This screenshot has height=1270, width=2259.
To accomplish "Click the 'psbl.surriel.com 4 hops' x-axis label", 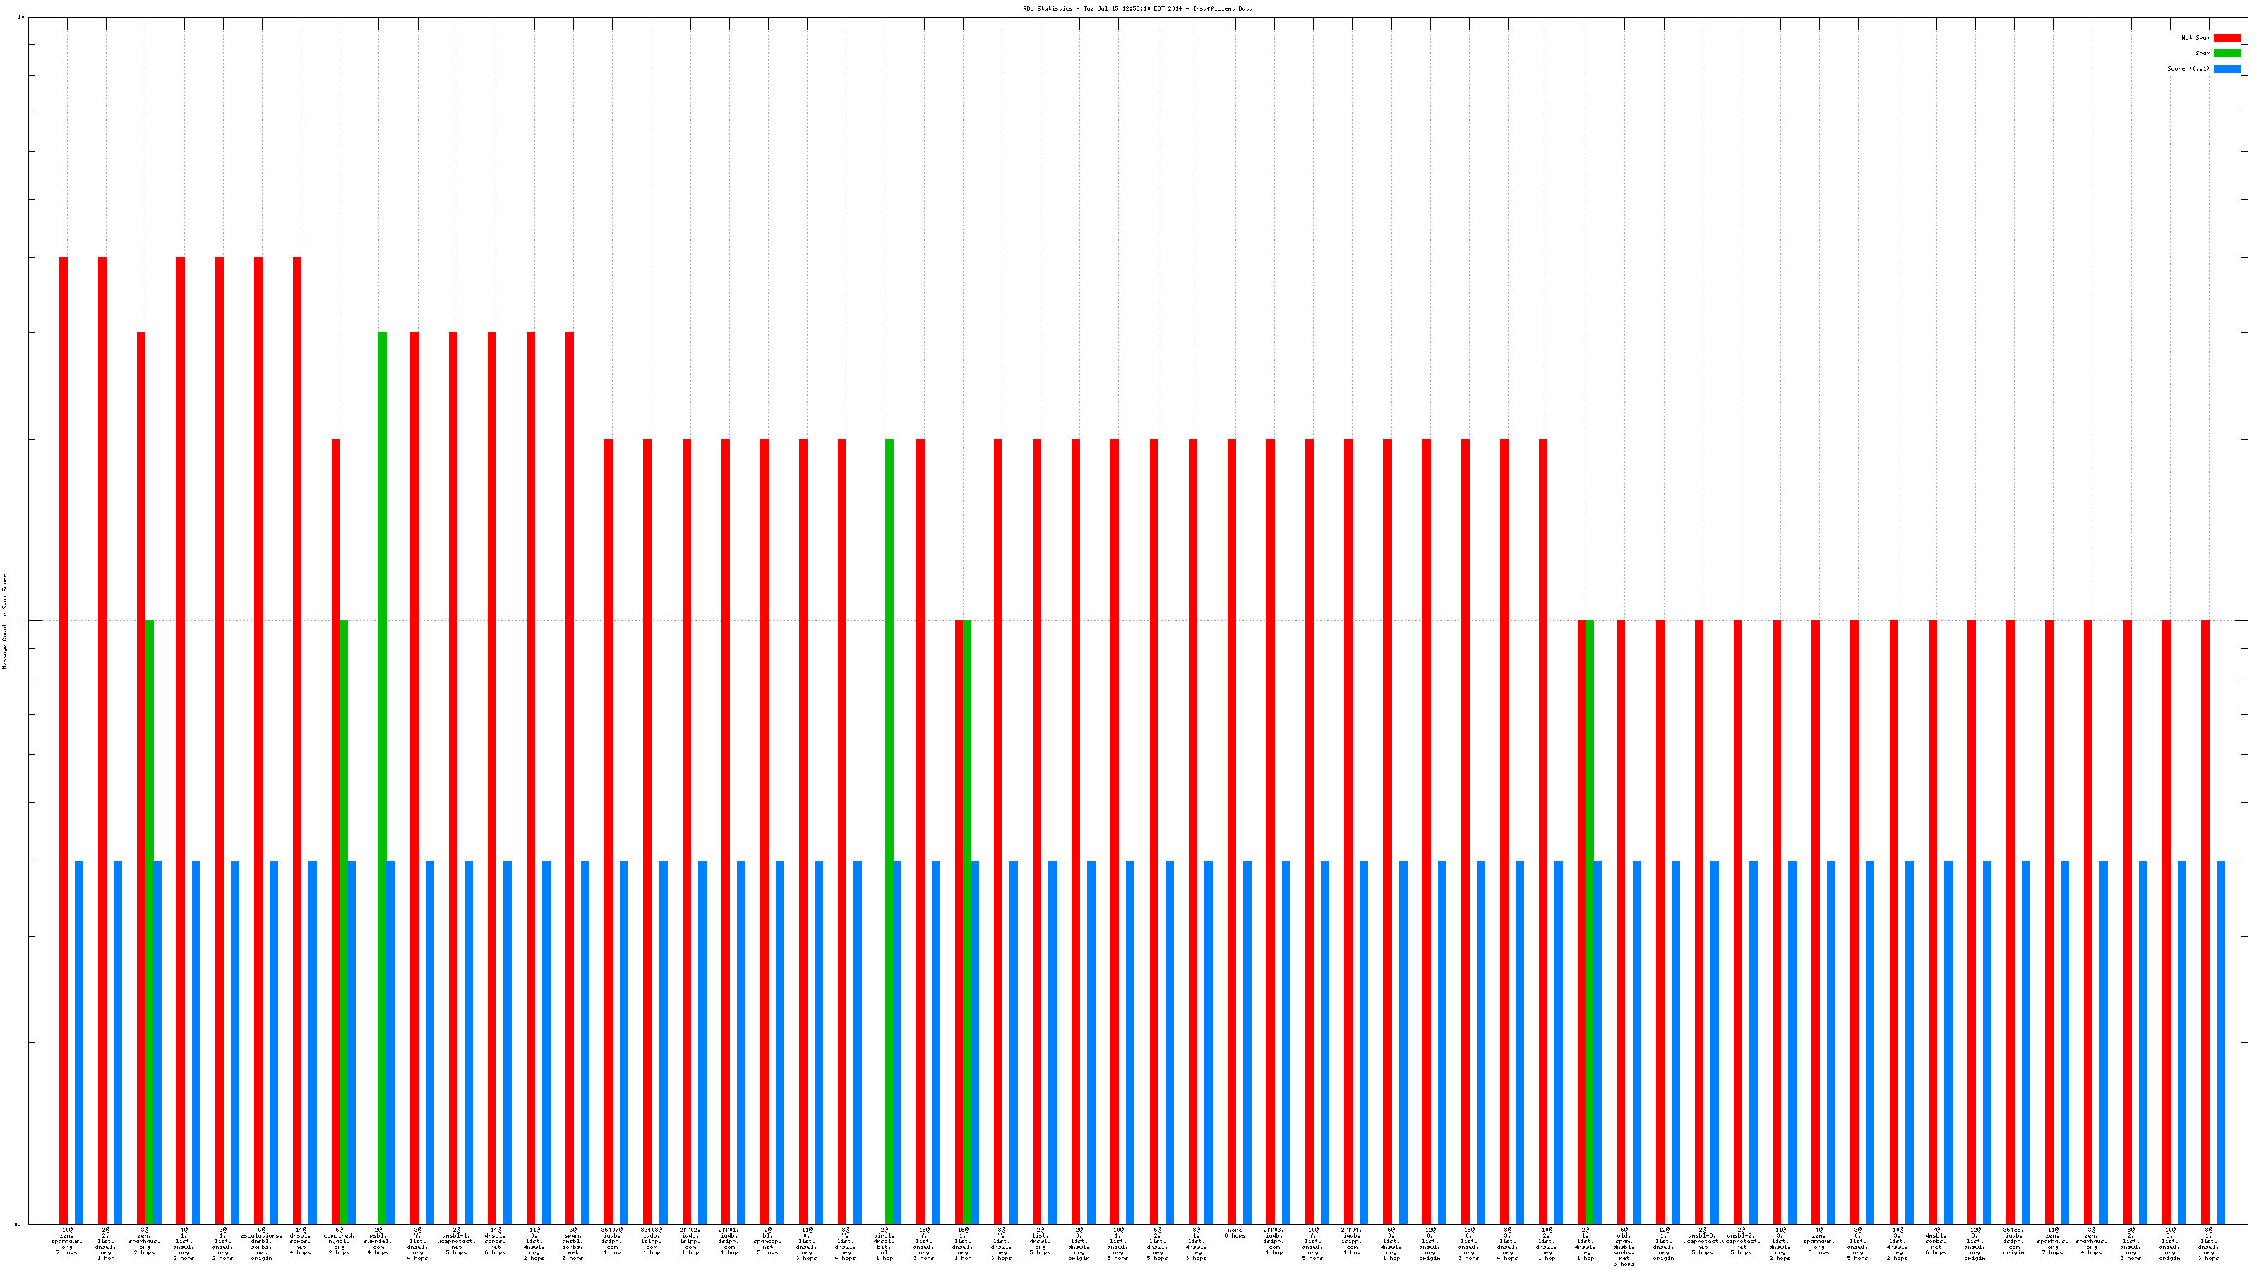I will click(378, 1241).
